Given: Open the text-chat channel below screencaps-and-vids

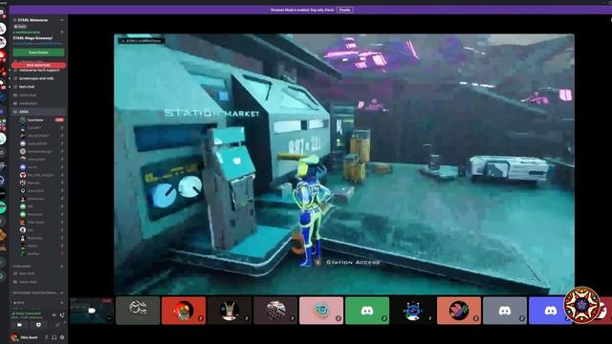Looking at the screenshot, I should pyautogui.click(x=27, y=87).
